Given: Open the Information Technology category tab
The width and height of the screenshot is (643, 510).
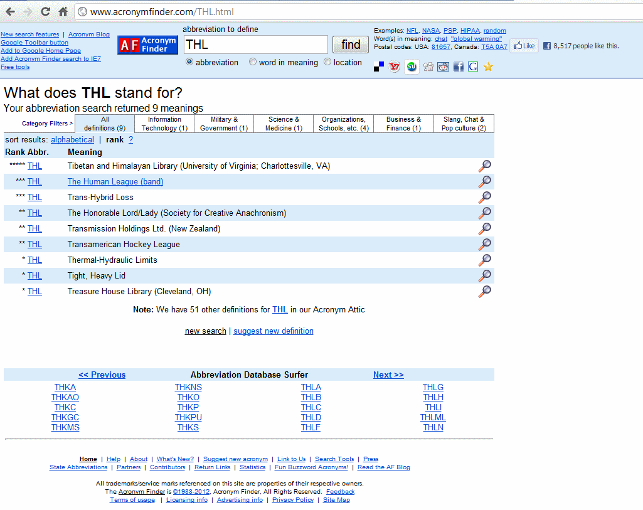Looking at the screenshot, I should click(164, 124).
